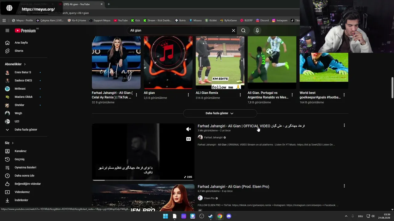Toggle captions on the video preview
The height and width of the screenshot is (221, 394).
(189, 139)
